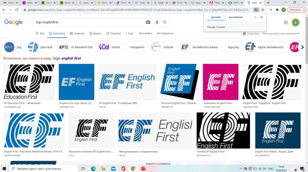This screenshot has height=172, width=308.
Task: Open notification center icon
Action: (303, 168)
